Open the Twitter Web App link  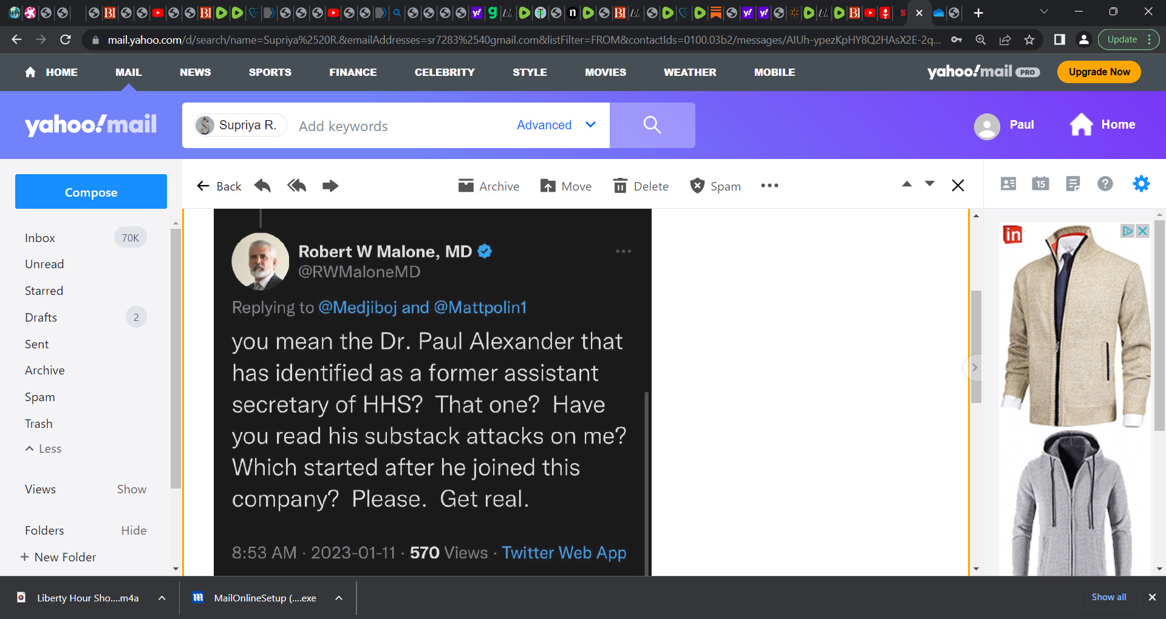(x=564, y=553)
